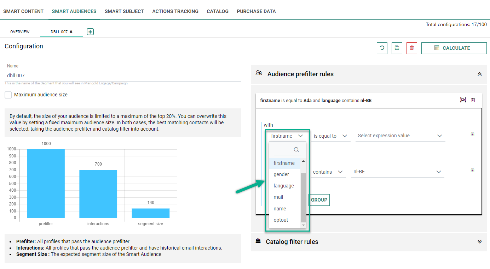Add a new configuration tab with plus icon
Image resolution: width=490 pixels, height=269 pixels.
click(x=90, y=32)
